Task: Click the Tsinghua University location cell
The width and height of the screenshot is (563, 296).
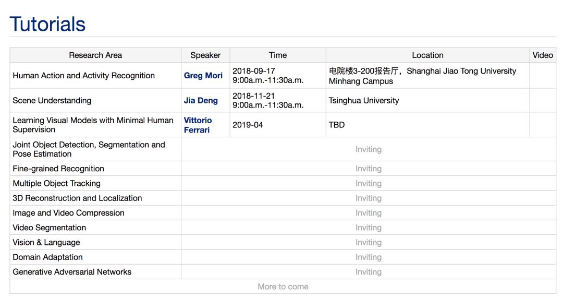Action: point(364,101)
